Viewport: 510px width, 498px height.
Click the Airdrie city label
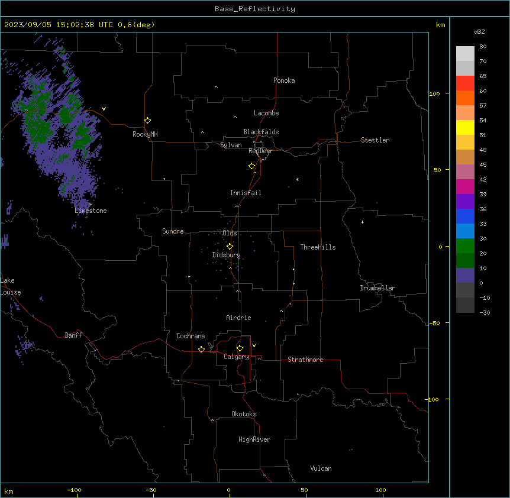coord(238,318)
